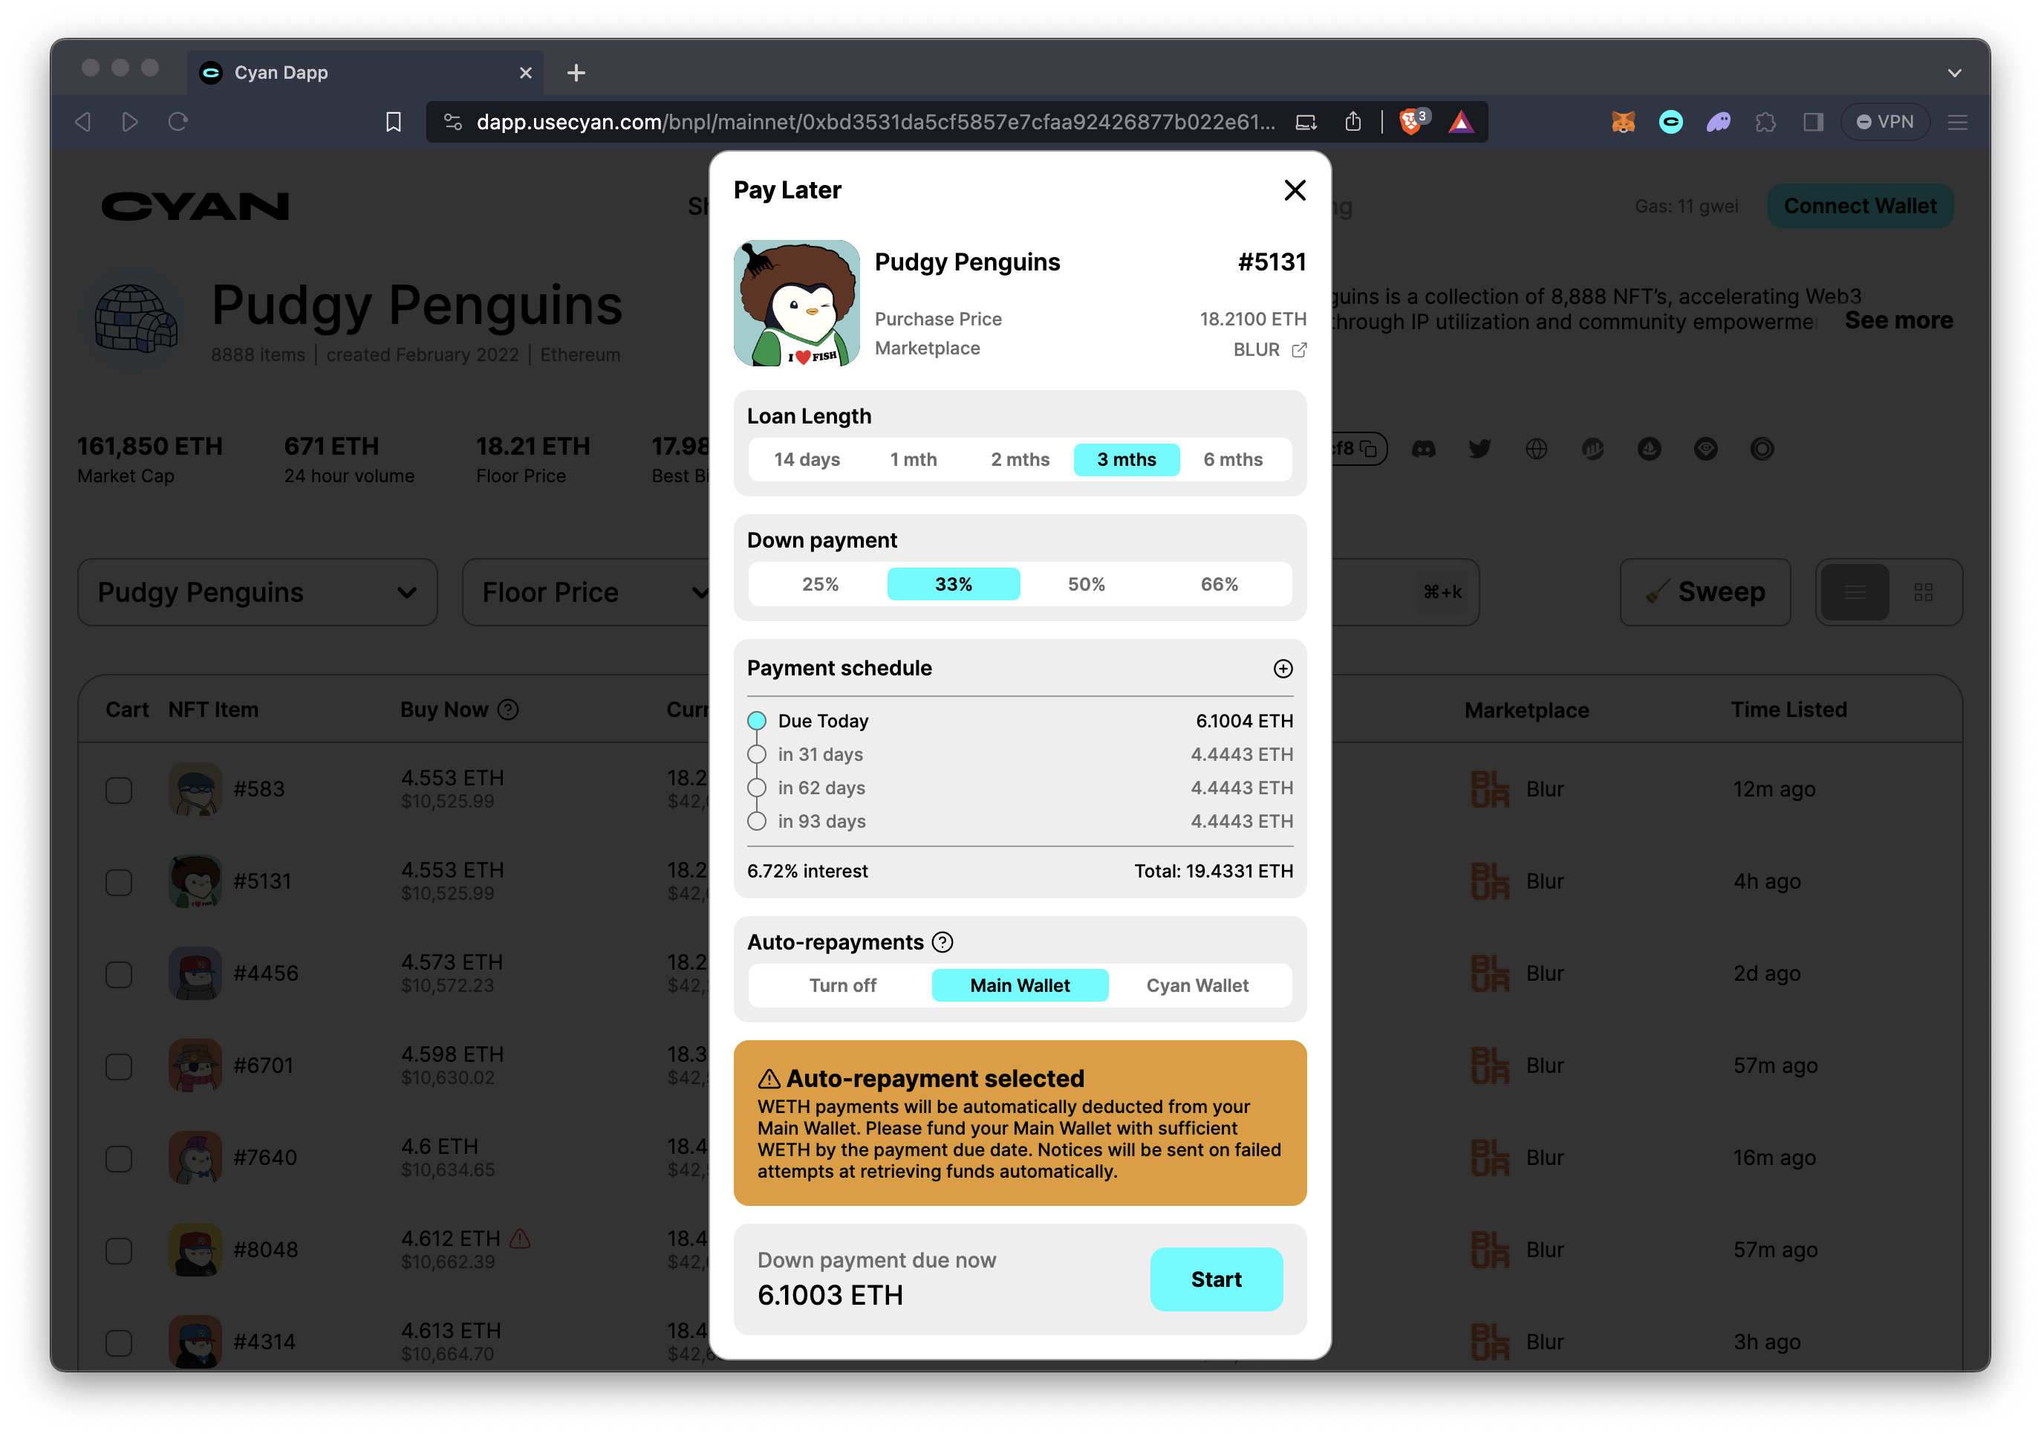Close the Pay Later modal
The height and width of the screenshot is (1434, 2041).
(1295, 191)
